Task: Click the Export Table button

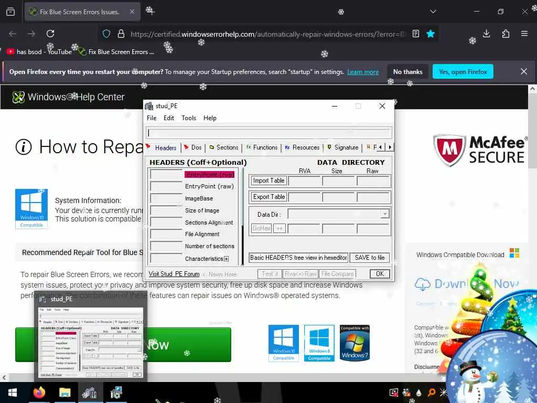Action: pyautogui.click(x=269, y=197)
